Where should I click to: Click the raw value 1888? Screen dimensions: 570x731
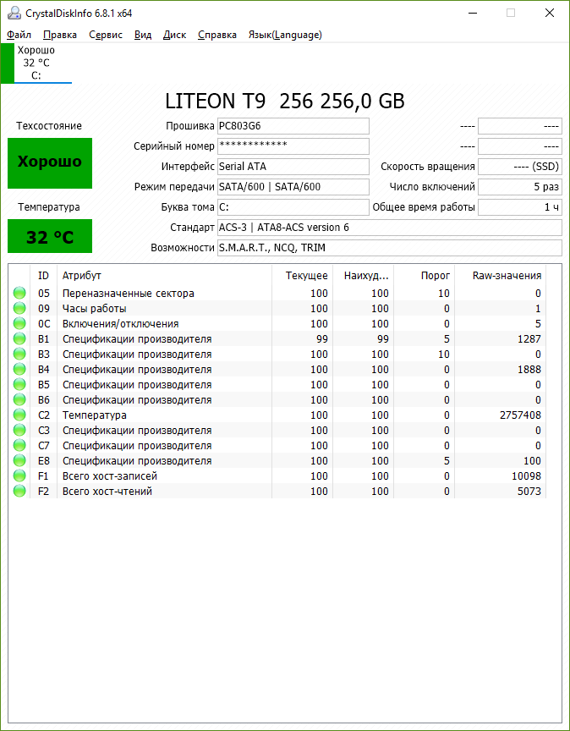pyautogui.click(x=529, y=369)
